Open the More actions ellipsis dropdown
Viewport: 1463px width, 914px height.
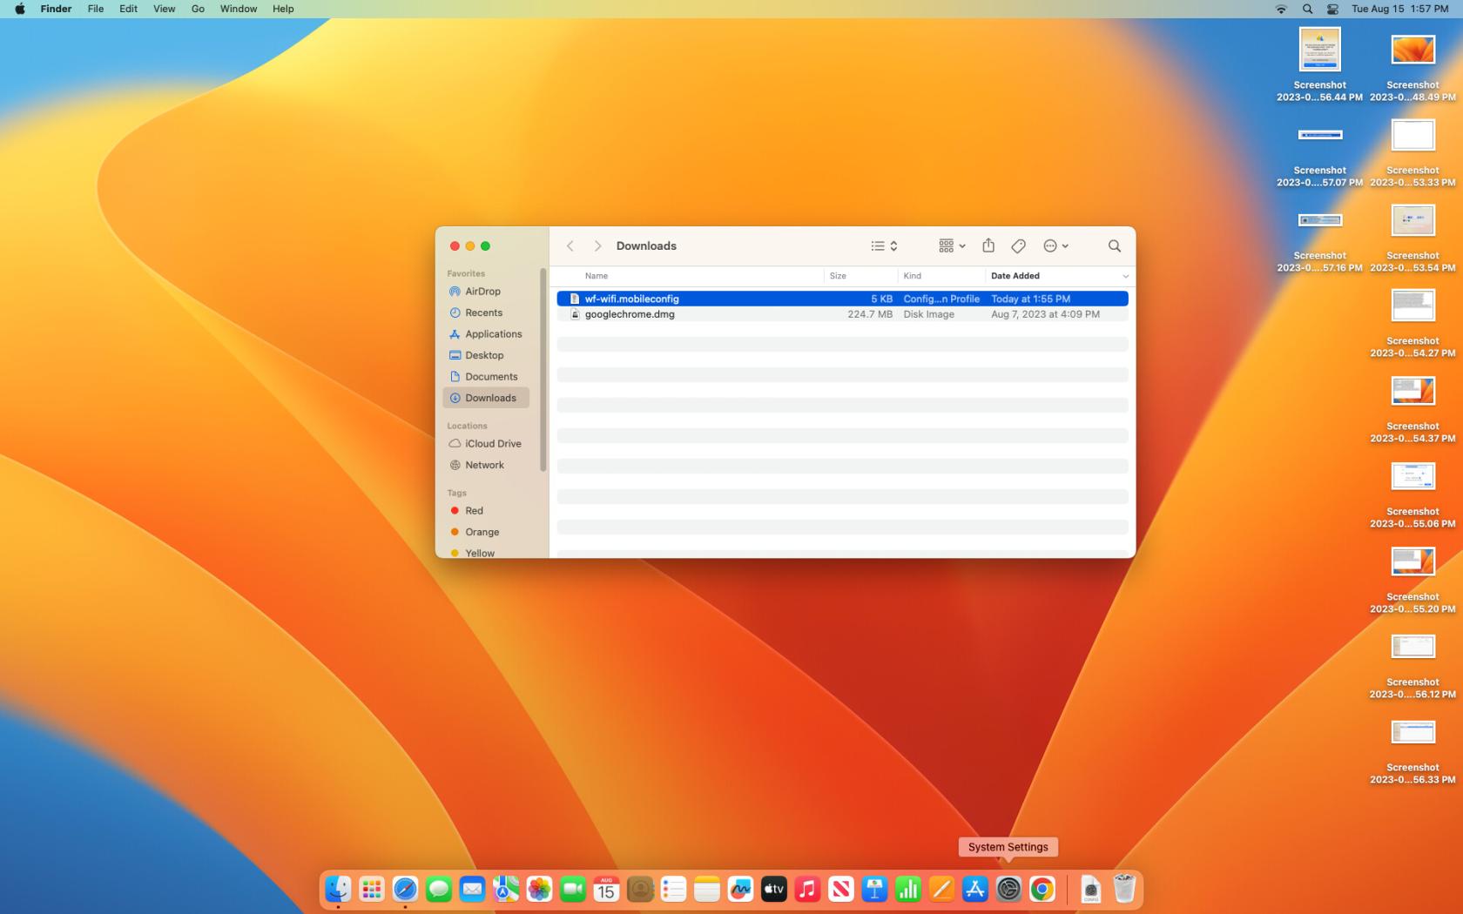click(x=1055, y=246)
